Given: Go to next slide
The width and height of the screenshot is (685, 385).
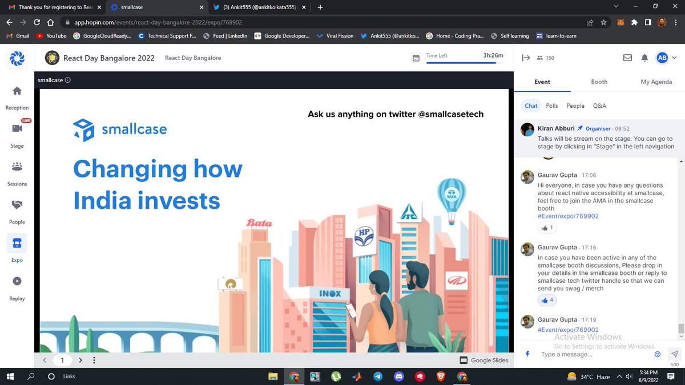Looking at the screenshot, I should point(80,360).
